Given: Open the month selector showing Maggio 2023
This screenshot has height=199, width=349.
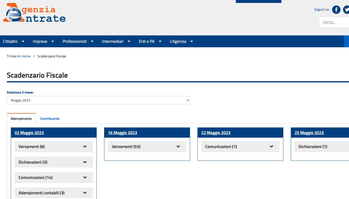Looking at the screenshot, I should 98,100.
